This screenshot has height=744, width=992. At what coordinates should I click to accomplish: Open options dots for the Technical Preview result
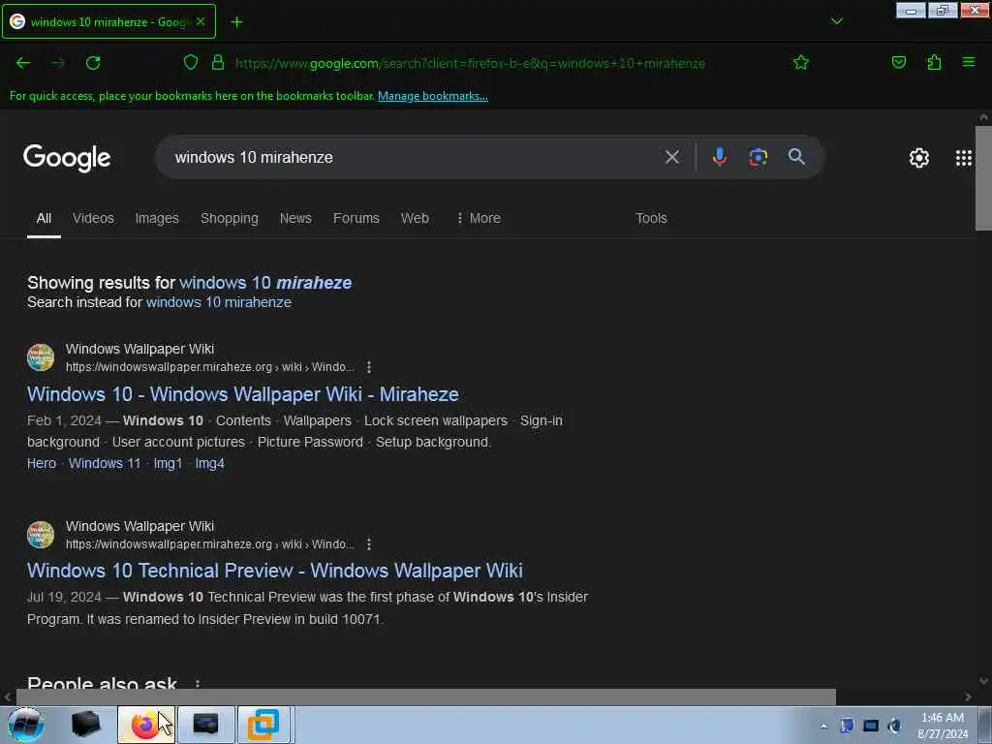point(369,544)
